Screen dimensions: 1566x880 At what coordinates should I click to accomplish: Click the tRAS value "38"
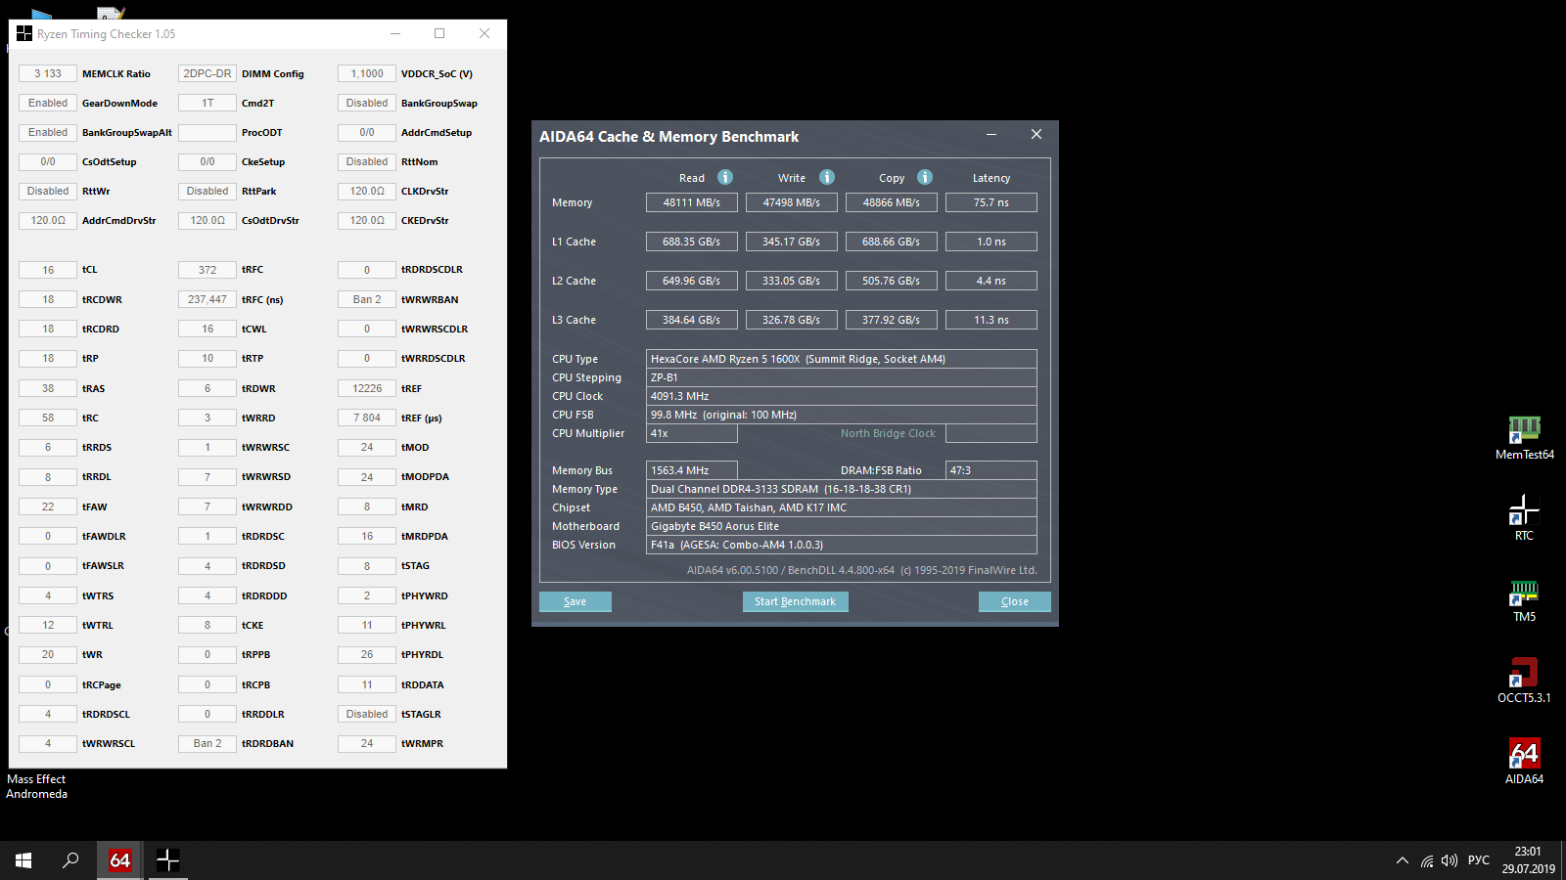point(48,388)
